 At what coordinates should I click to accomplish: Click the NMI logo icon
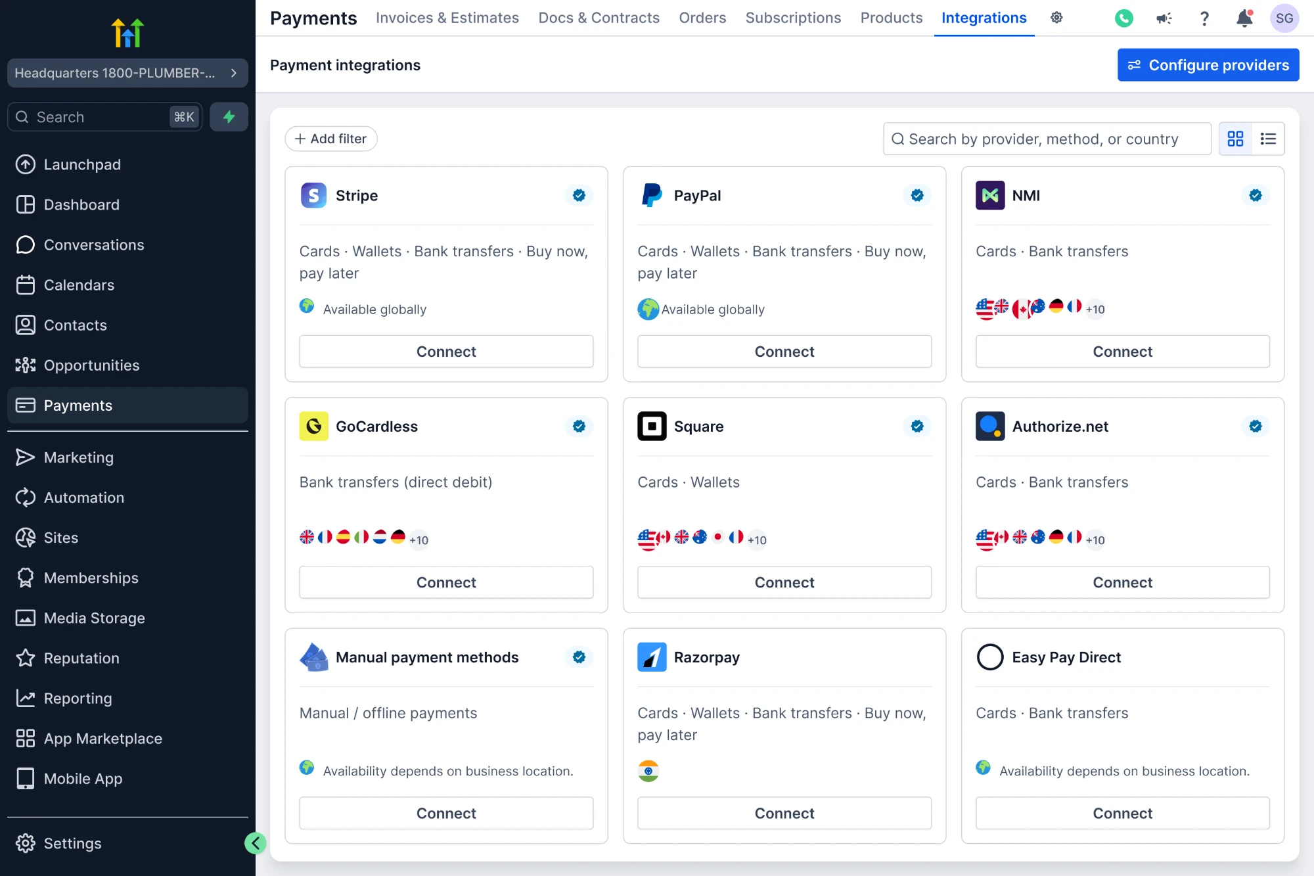point(990,195)
